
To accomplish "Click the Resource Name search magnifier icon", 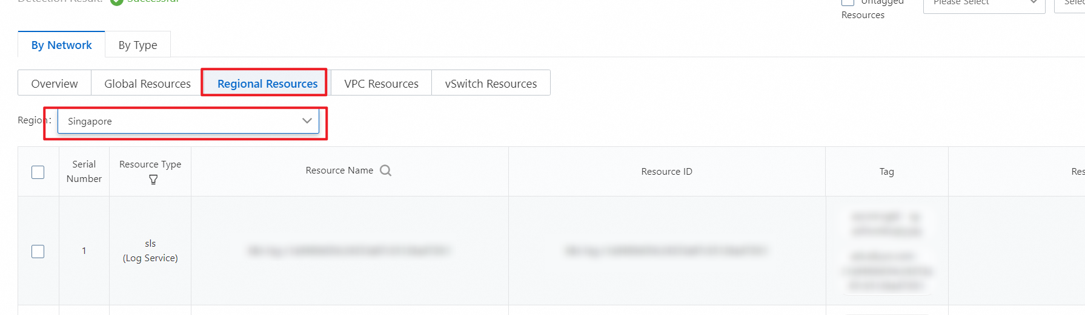I will pyautogui.click(x=385, y=170).
